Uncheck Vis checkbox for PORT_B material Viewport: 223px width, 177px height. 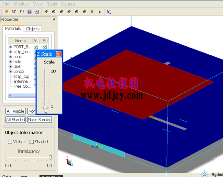(x=36, y=47)
